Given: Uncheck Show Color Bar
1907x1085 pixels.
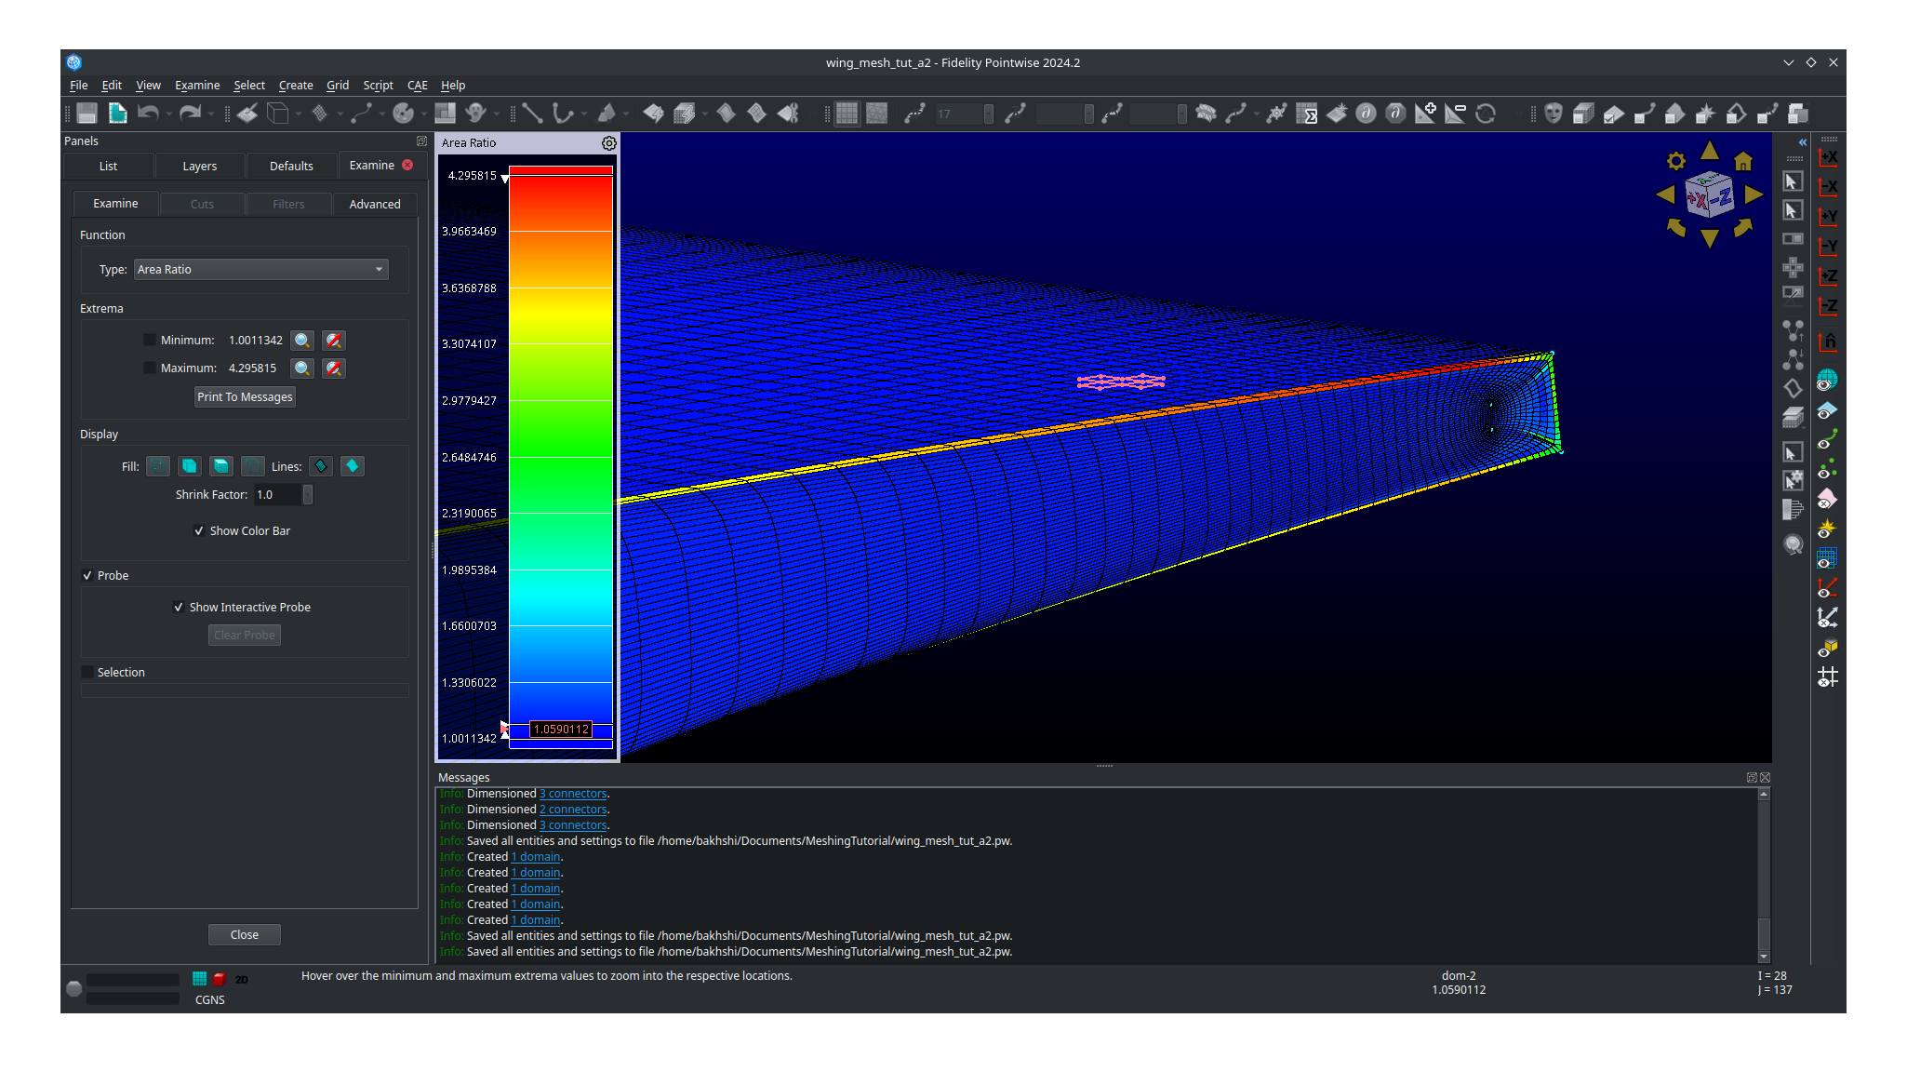Looking at the screenshot, I should [x=199, y=529].
